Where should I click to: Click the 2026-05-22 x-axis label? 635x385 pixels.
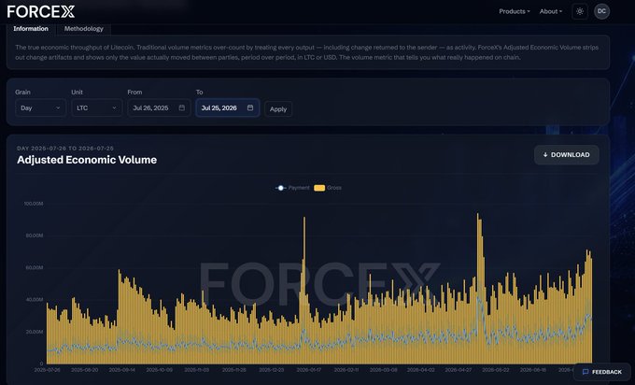pyautogui.click(x=496, y=370)
